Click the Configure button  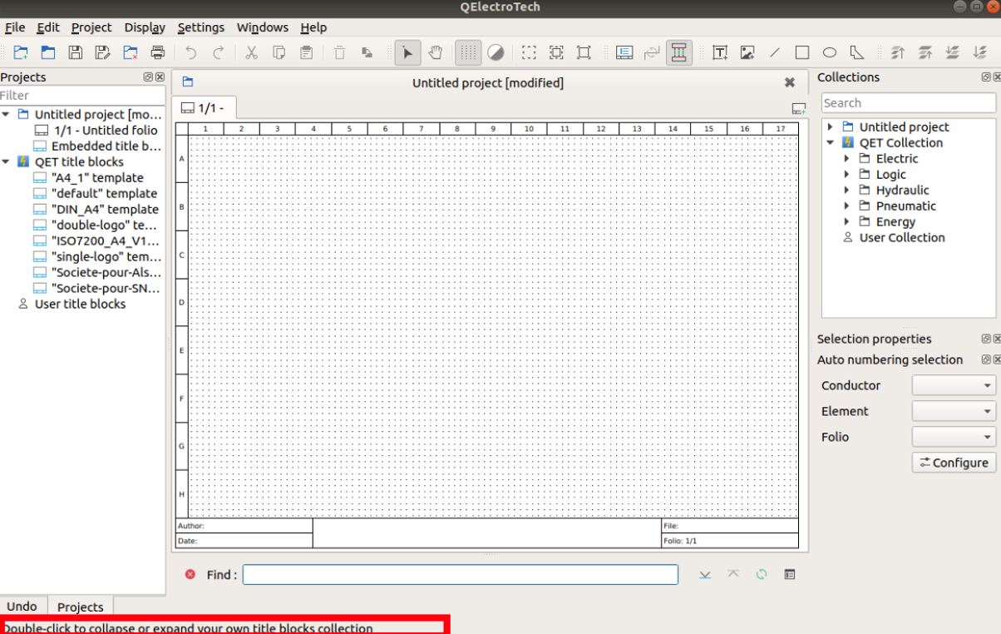point(954,463)
